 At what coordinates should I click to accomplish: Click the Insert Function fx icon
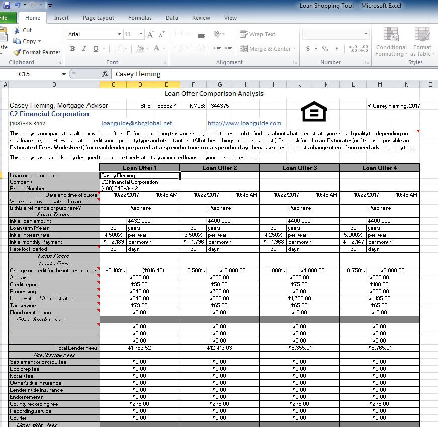click(x=105, y=74)
